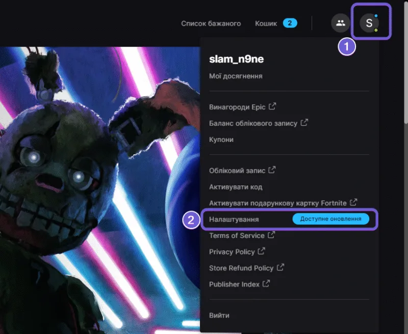This screenshot has height=334, width=408.
Task: Open Купони
Action: coord(221,139)
